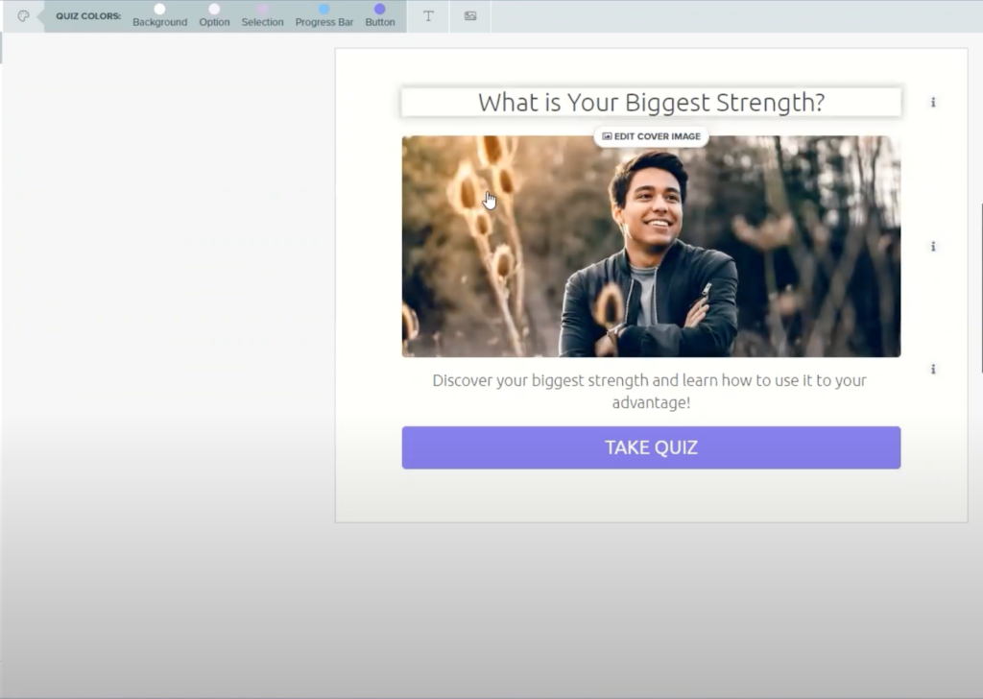This screenshot has height=699, width=983.
Task: Click the purple Take Quiz button
Action: click(x=652, y=447)
